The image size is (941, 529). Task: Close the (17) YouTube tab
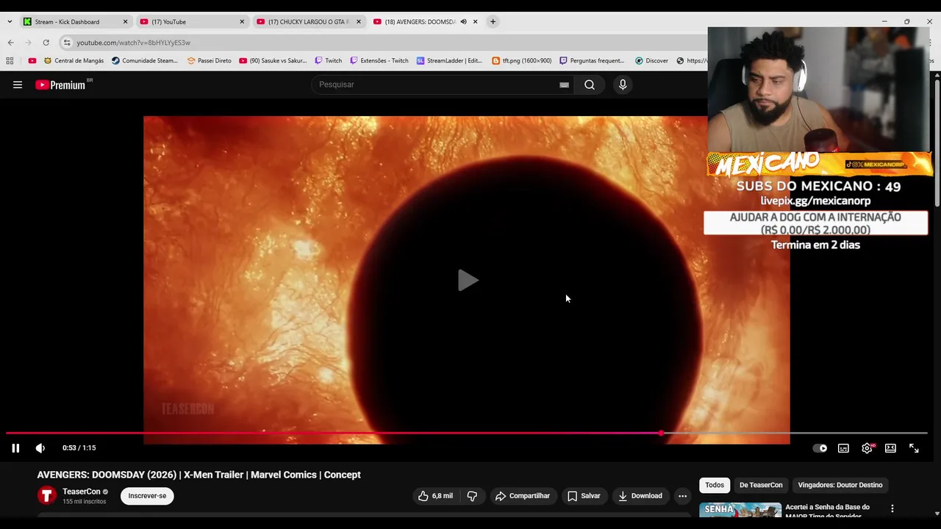(242, 22)
